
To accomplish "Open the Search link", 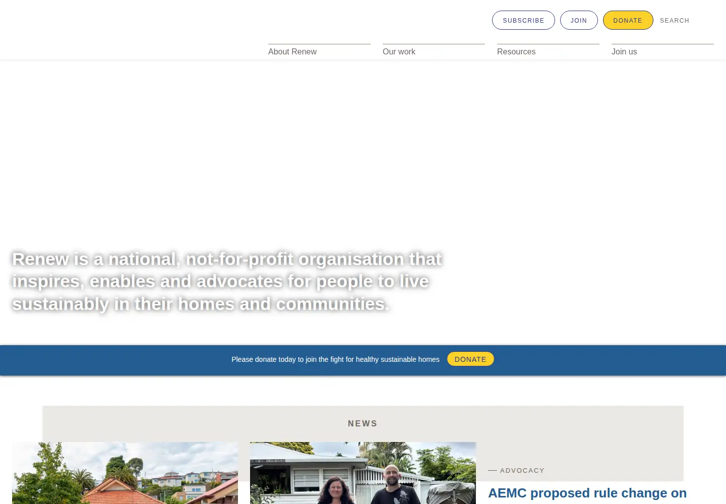I will [x=675, y=21].
